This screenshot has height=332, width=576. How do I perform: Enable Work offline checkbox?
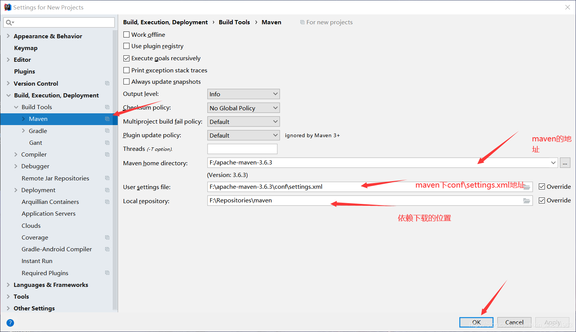click(126, 34)
